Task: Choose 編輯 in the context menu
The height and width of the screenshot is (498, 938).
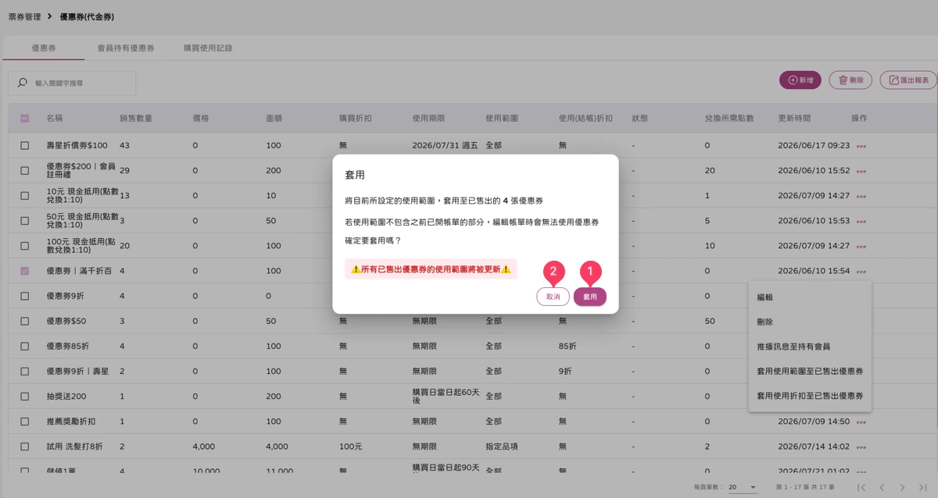Action: point(810,297)
